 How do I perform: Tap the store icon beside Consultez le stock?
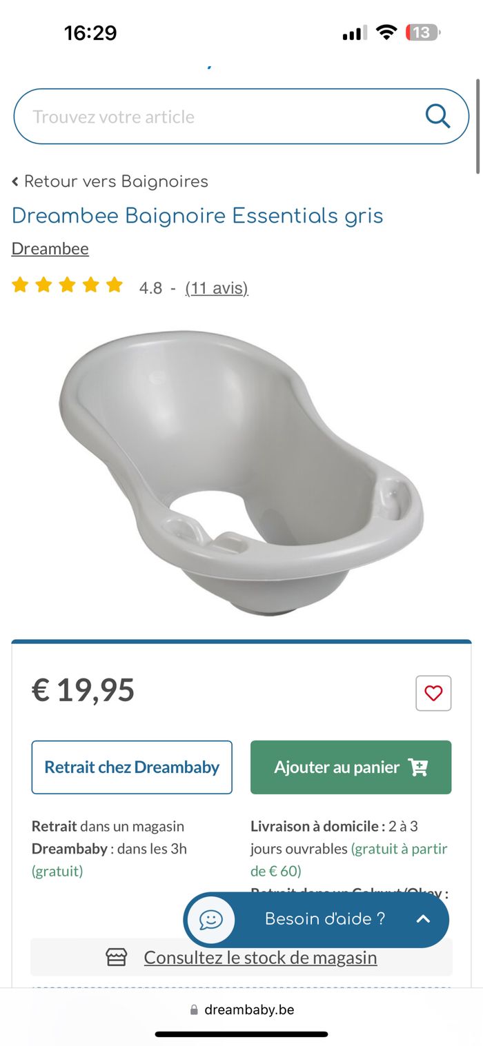pyautogui.click(x=116, y=957)
